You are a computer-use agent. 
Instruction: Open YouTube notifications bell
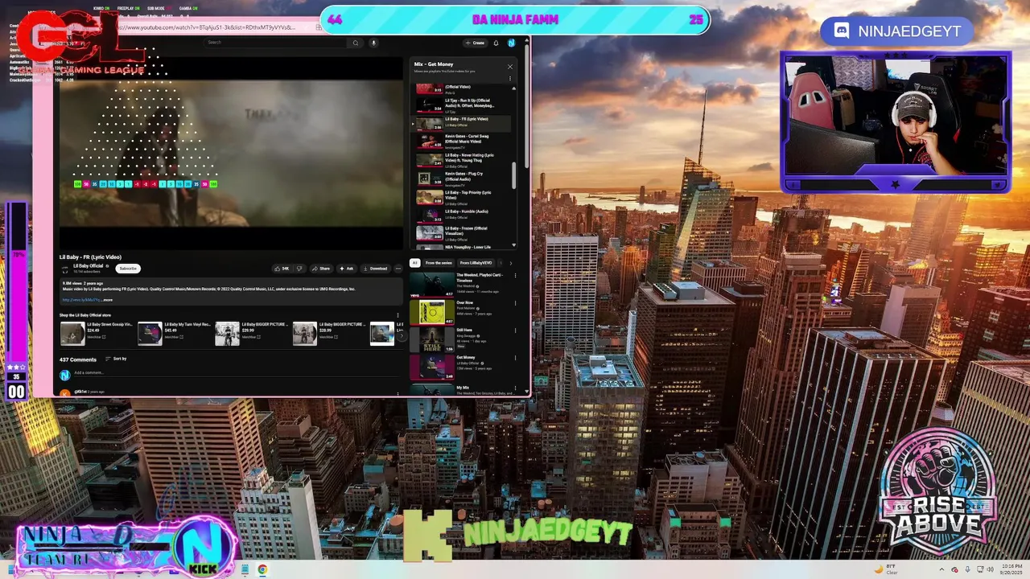(496, 43)
